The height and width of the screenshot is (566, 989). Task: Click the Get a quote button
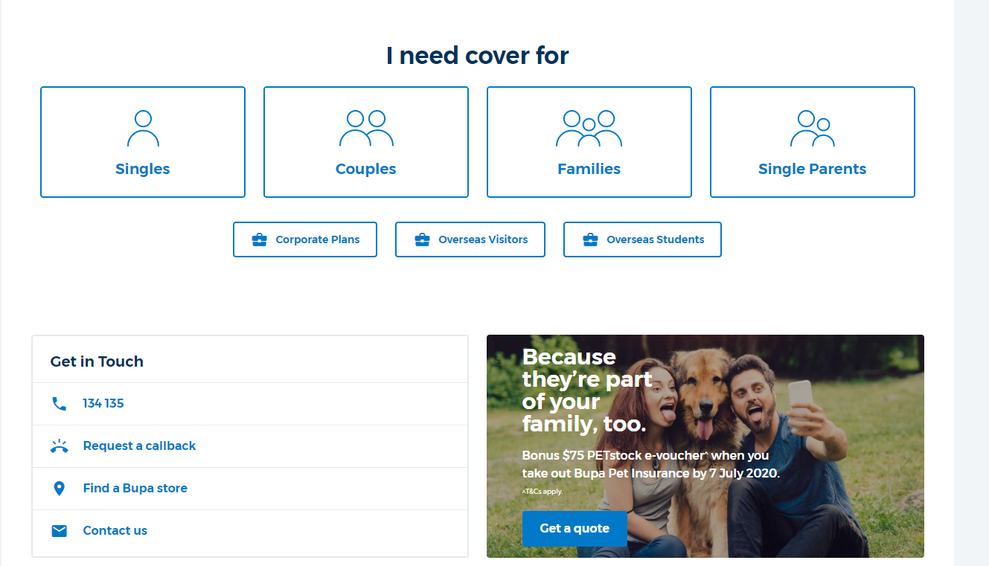pos(574,529)
